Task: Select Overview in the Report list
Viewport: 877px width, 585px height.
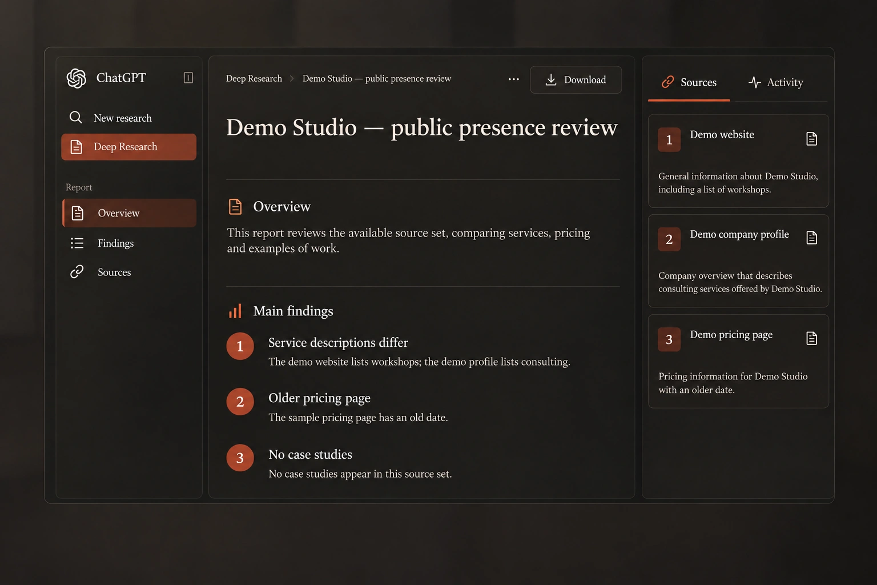Action: point(129,213)
